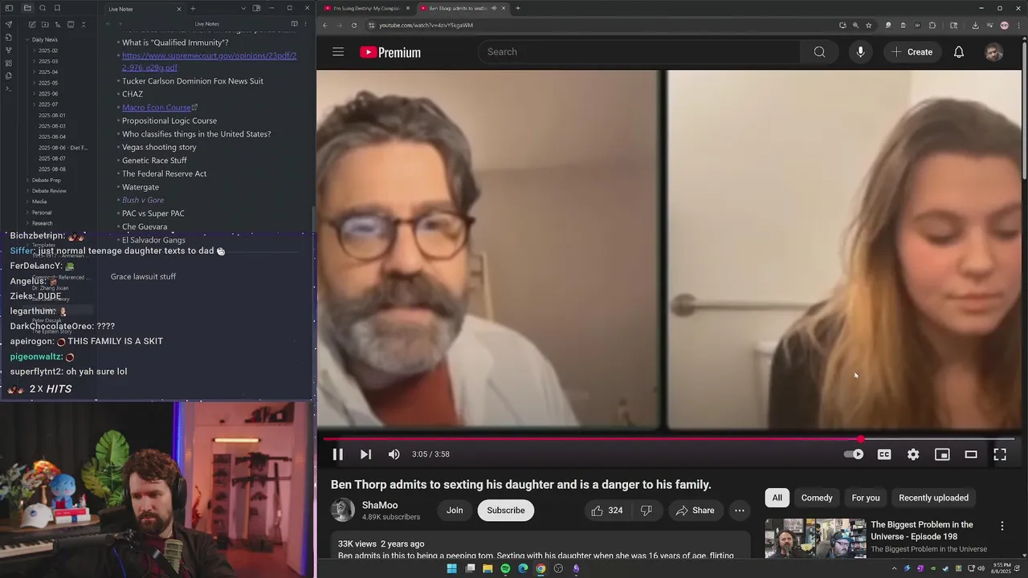Open browser downloads icon
The height and width of the screenshot is (578, 1028).
click(x=975, y=25)
